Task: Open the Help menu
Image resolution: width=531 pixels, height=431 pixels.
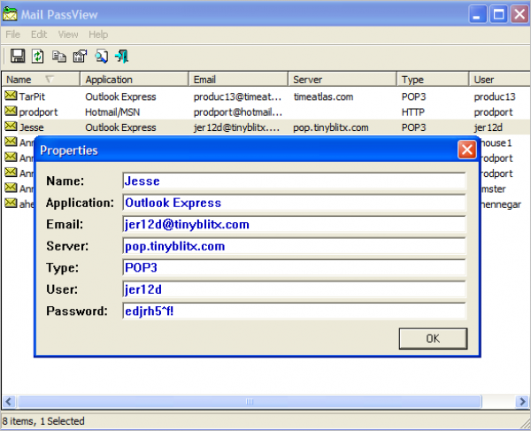Action: point(98,35)
